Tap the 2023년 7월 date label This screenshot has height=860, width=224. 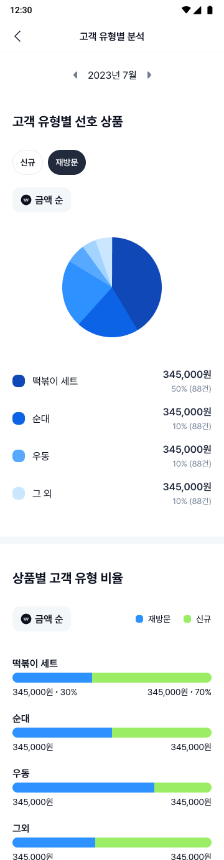(x=112, y=75)
